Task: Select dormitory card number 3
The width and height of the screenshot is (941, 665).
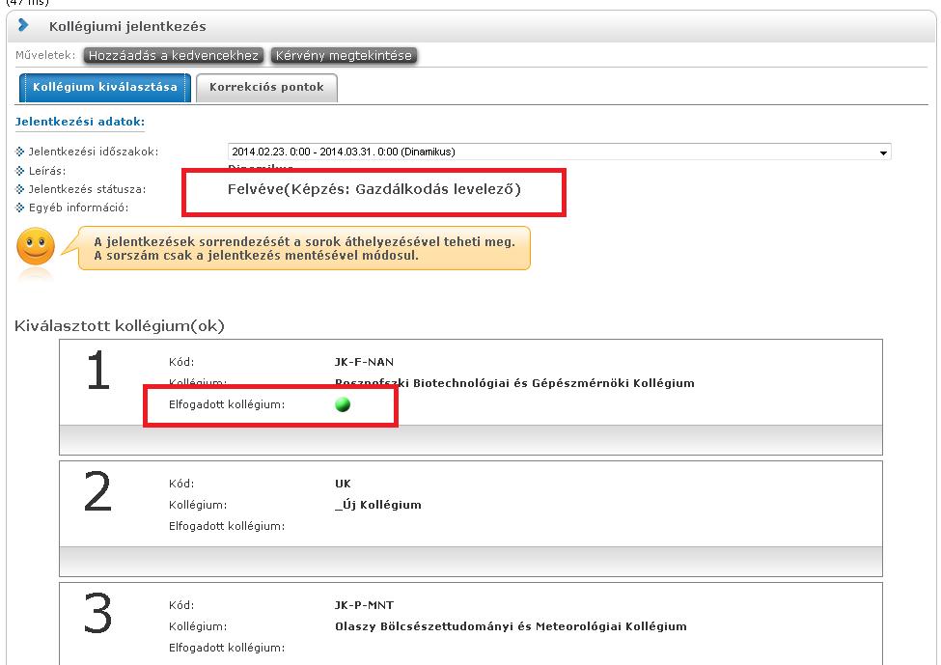Action: (471, 623)
